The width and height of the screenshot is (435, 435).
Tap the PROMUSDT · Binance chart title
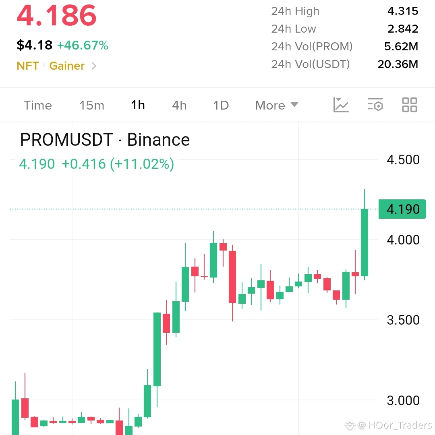coord(105,139)
